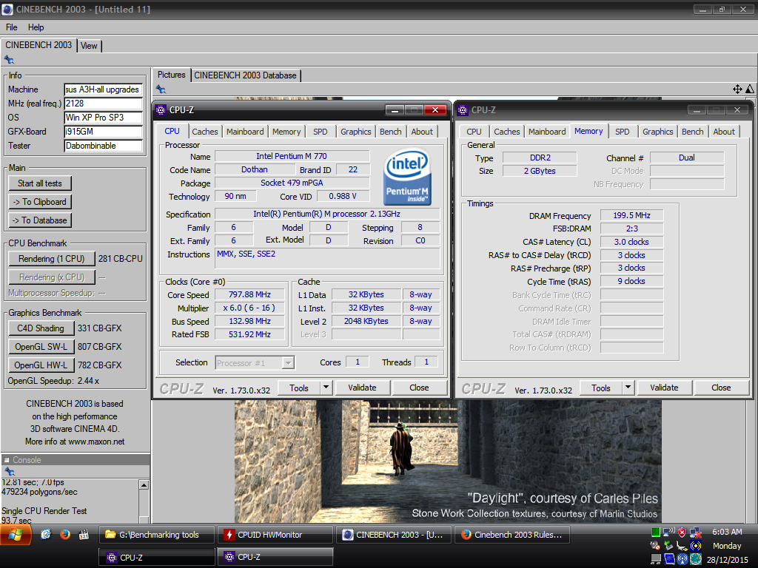This screenshot has height=568, width=758.
Task: Open the Help menu
Action: 36,27
